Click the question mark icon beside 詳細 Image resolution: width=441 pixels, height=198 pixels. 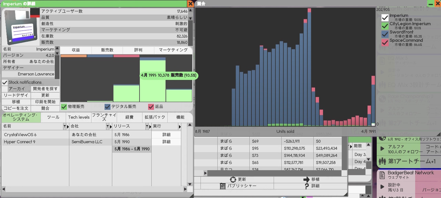tap(307, 186)
